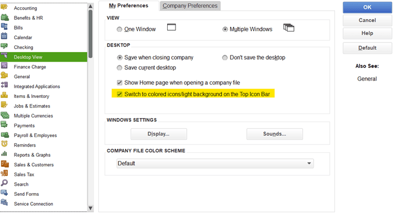The height and width of the screenshot is (216, 396).
Task: Select the Reminders row in the list
Action: coord(43,145)
